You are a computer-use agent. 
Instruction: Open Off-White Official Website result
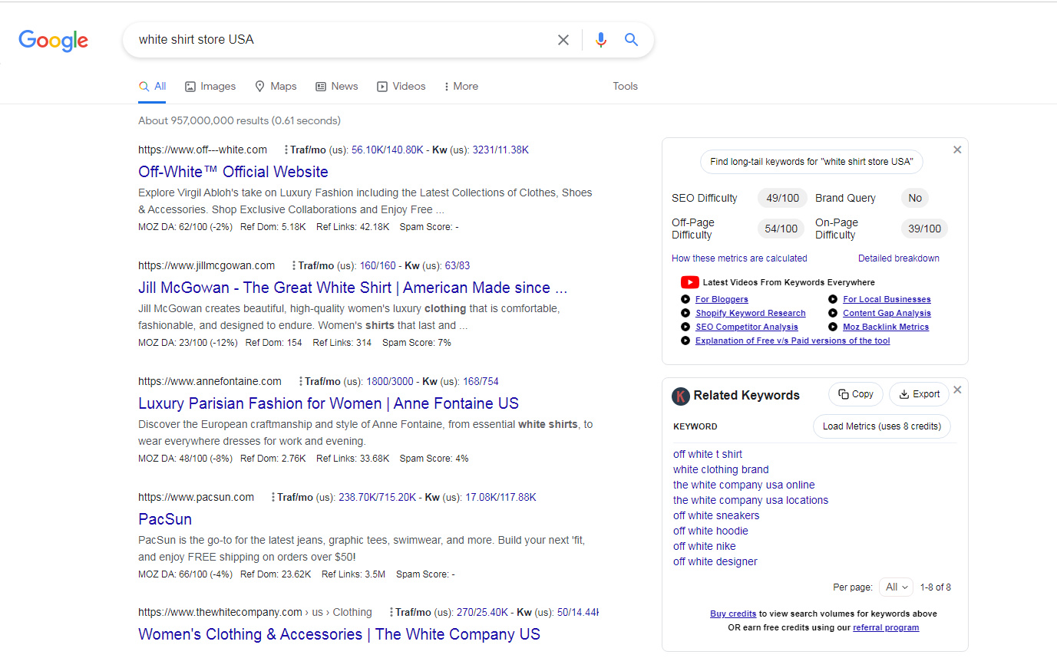coord(233,172)
